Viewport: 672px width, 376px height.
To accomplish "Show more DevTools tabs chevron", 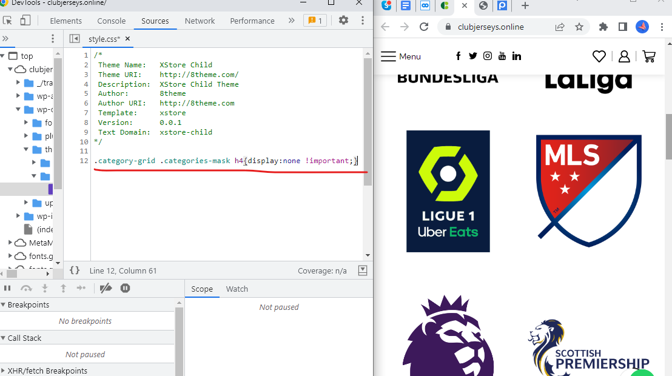I will (292, 20).
